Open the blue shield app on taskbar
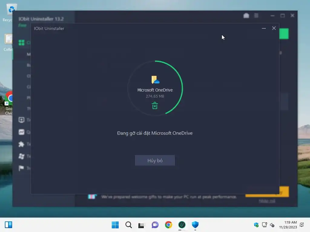The height and width of the screenshot is (232, 310). point(195,225)
